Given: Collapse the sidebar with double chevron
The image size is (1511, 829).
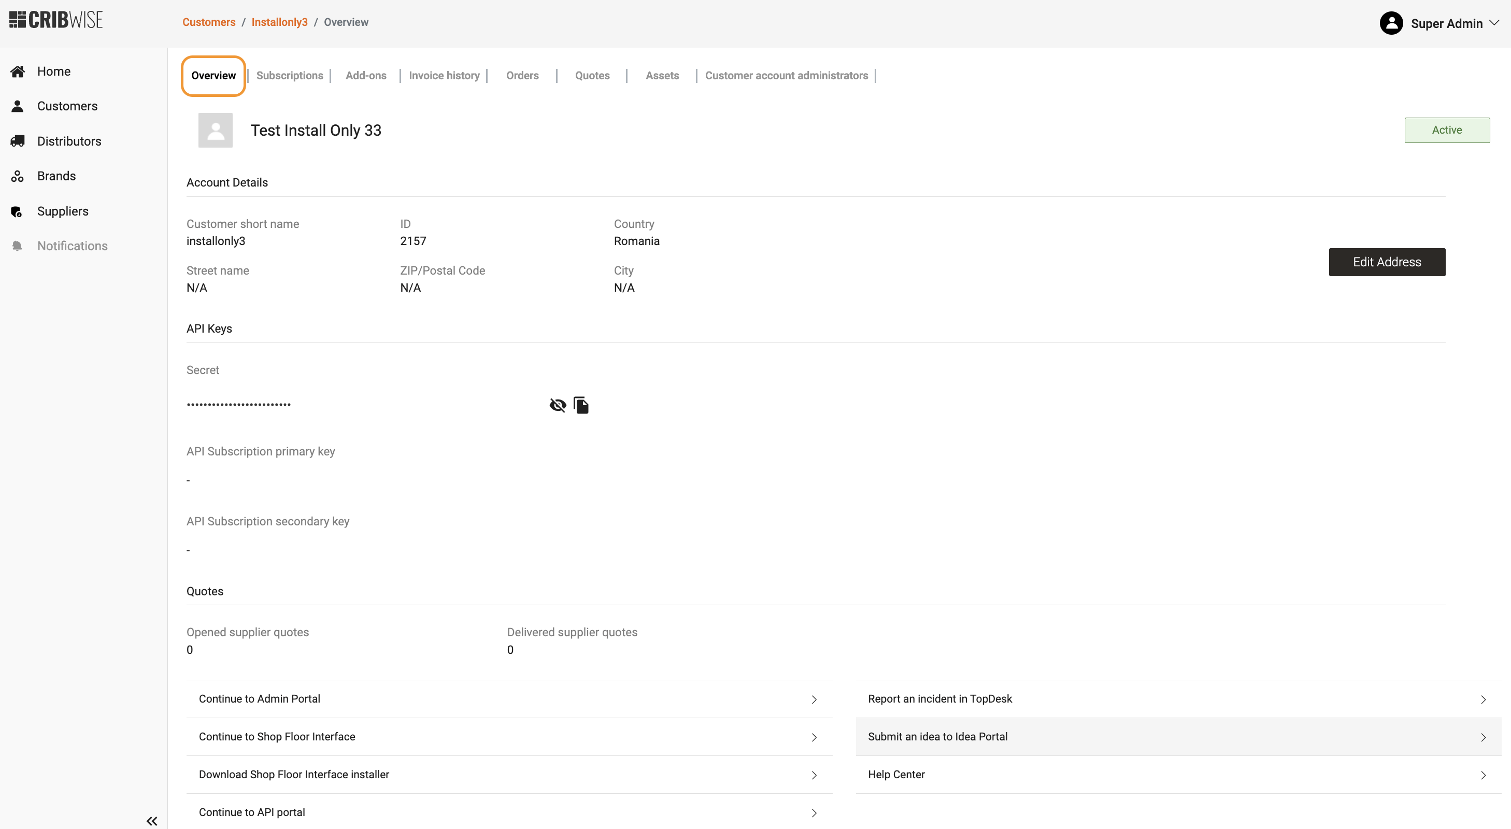Looking at the screenshot, I should (152, 821).
